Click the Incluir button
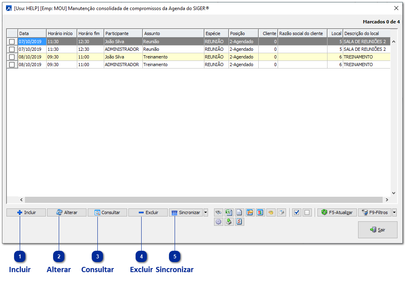Image resolution: width=412 pixels, height=281 pixels. point(26,212)
